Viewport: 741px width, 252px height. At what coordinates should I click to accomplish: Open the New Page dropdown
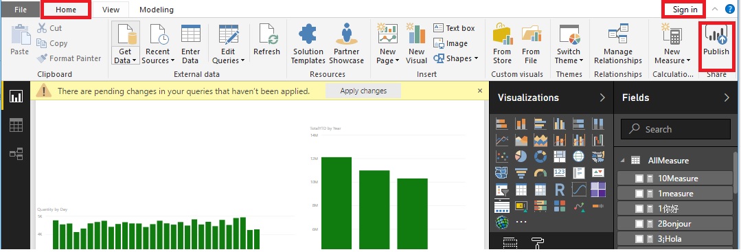(x=387, y=43)
